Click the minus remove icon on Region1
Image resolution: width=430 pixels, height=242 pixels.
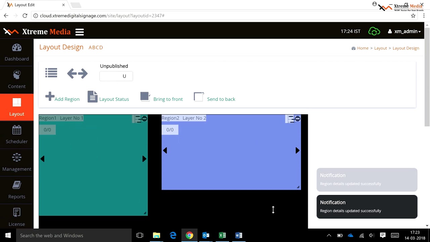tap(144, 119)
